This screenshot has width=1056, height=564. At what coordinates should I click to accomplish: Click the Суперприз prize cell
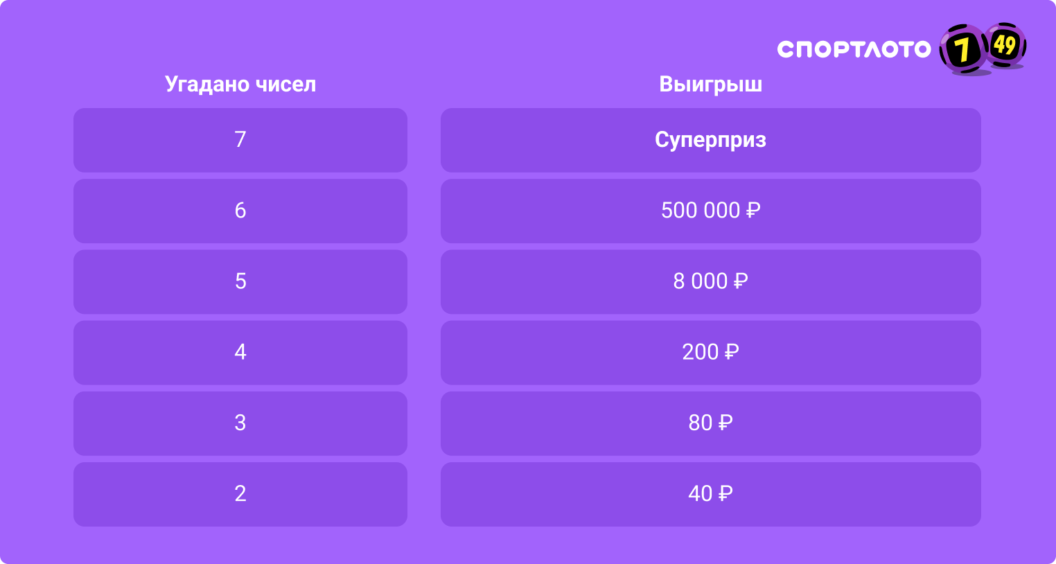point(710,140)
